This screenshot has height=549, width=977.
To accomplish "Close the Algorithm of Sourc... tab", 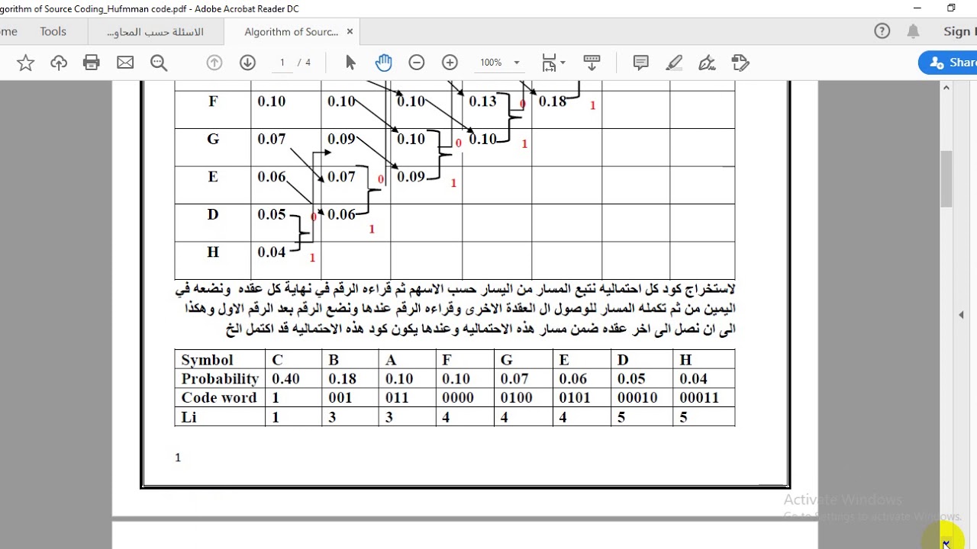I will coord(350,32).
